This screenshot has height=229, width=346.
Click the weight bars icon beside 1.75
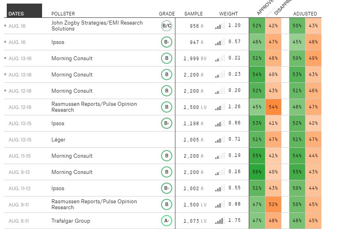point(220,221)
